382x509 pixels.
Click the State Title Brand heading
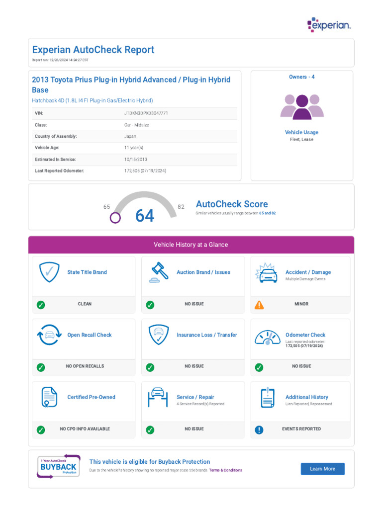point(87,272)
